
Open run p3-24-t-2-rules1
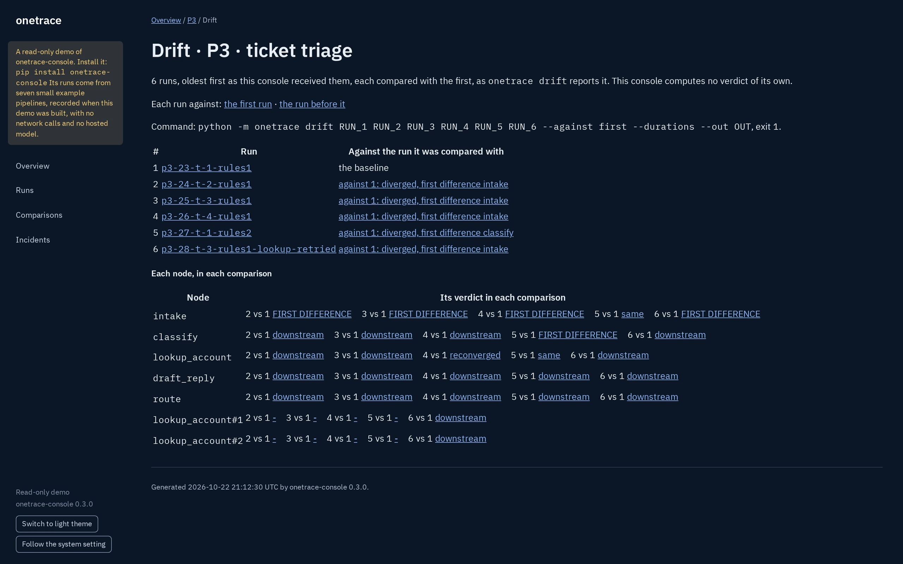click(206, 184)
